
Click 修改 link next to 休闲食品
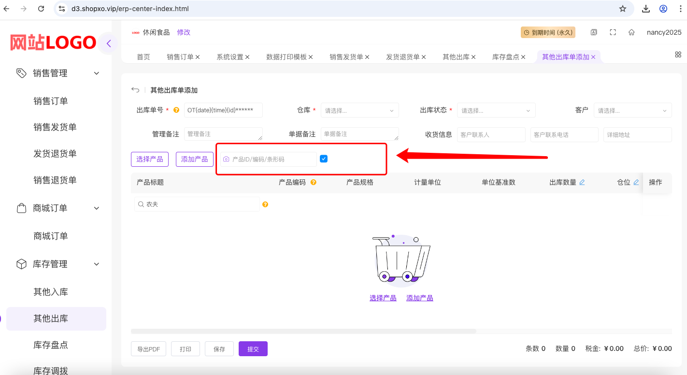click(x=184, y=32)
